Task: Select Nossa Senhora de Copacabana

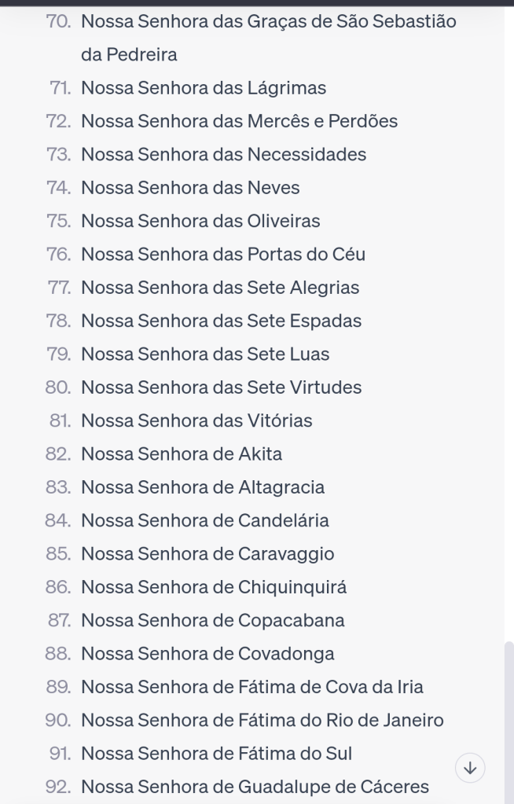Action: (x=213, y=620)
